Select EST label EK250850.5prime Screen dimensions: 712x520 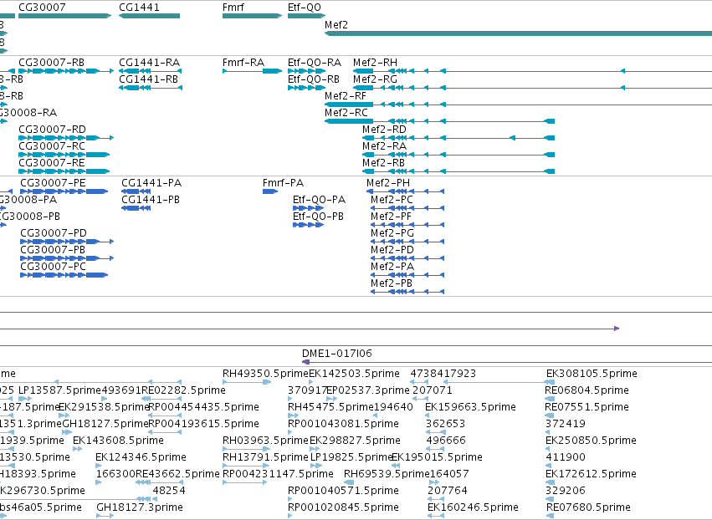[x=591, y=441]
